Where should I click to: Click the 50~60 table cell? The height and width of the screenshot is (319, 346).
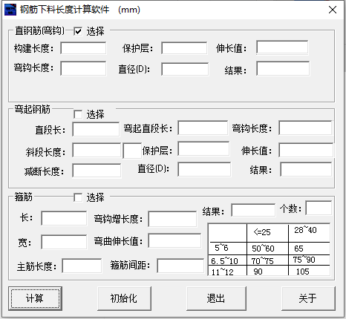263,249
